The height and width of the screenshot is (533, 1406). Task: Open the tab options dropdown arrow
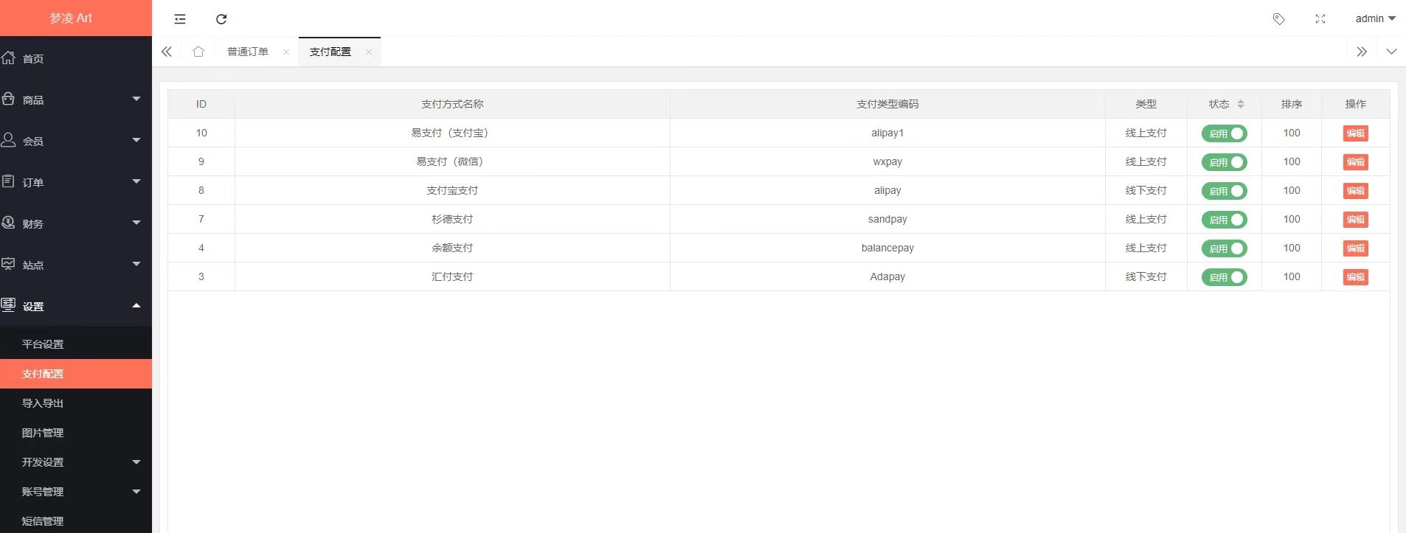tap(1391, 52)
